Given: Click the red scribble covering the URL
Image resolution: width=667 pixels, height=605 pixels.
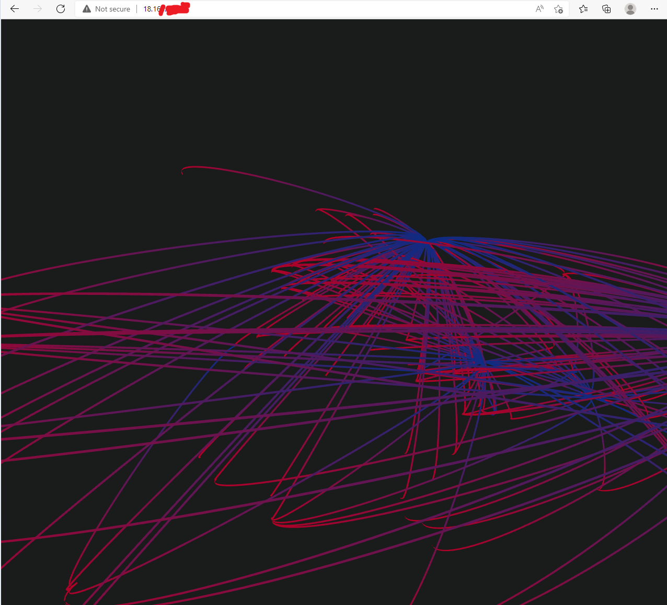Looking at the screenshot, I should (x=175, y=8).
